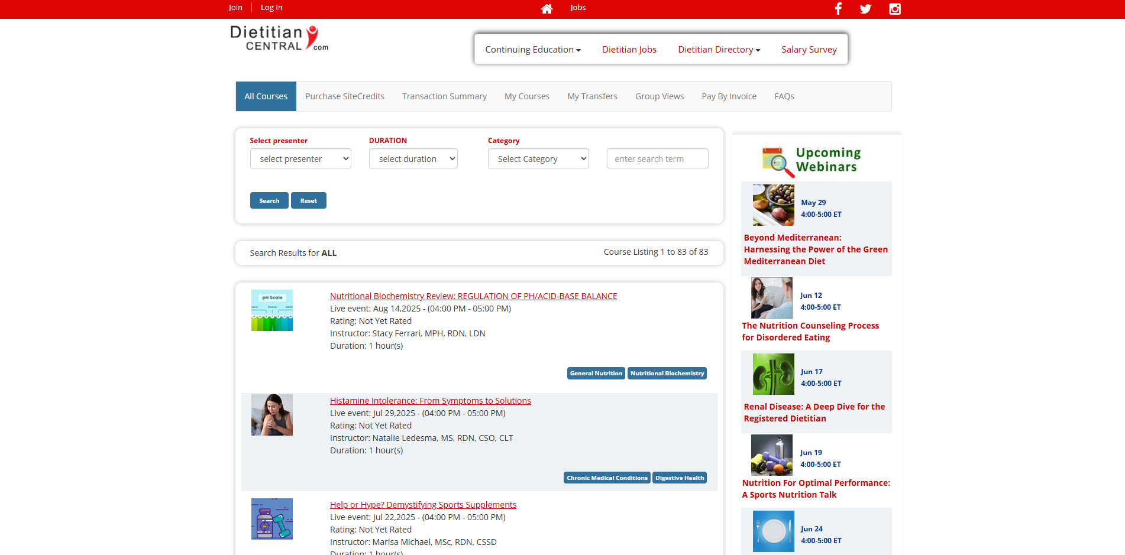This screenshot has height=555, width=1125.
Task: Click the home icon in top bar
Action: point(547,8)
